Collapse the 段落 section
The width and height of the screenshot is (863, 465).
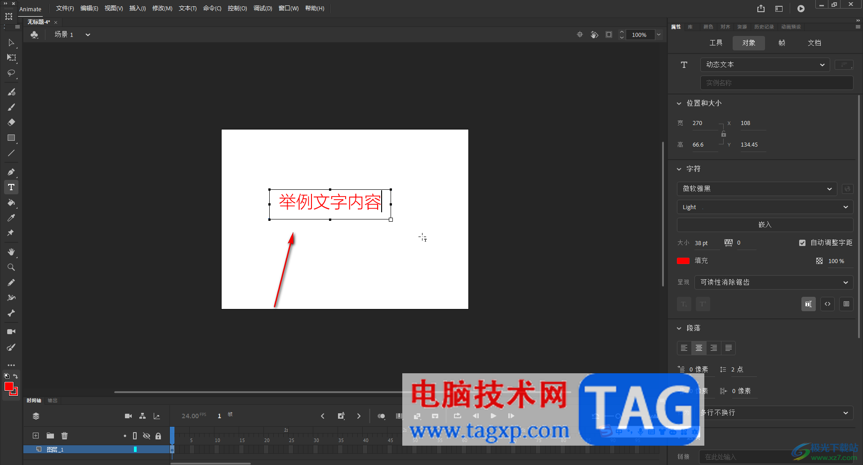click(679, 328)
